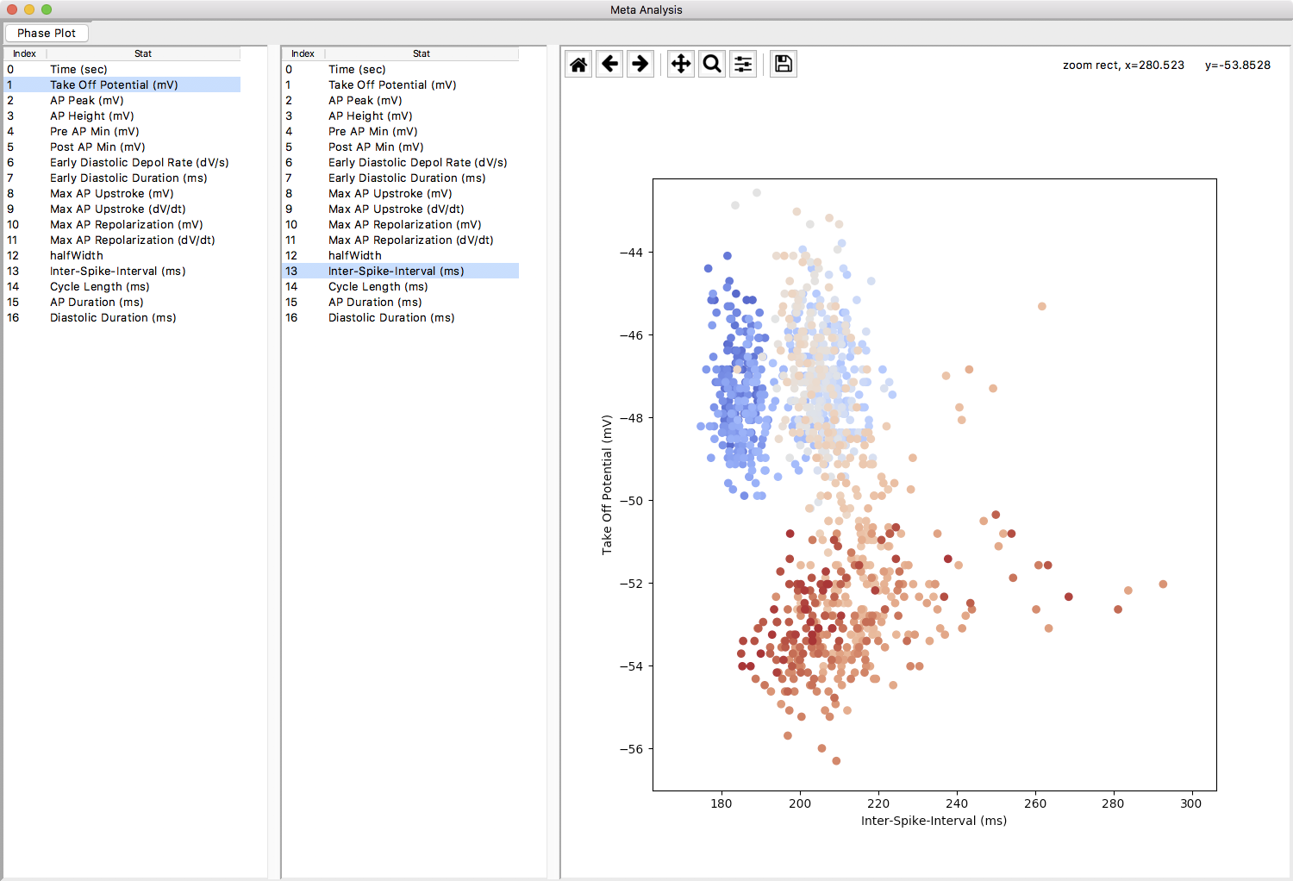Select Time (sec) in the left list
1293x881 pixels.
pyautogui.click(x=122, y=69)
